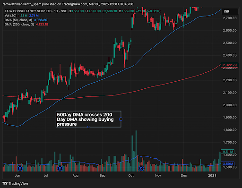Viewport: 242px width, 188px height.
Task: Select the 50Day DMA crosses annotation text box
Action: point(88,119)
